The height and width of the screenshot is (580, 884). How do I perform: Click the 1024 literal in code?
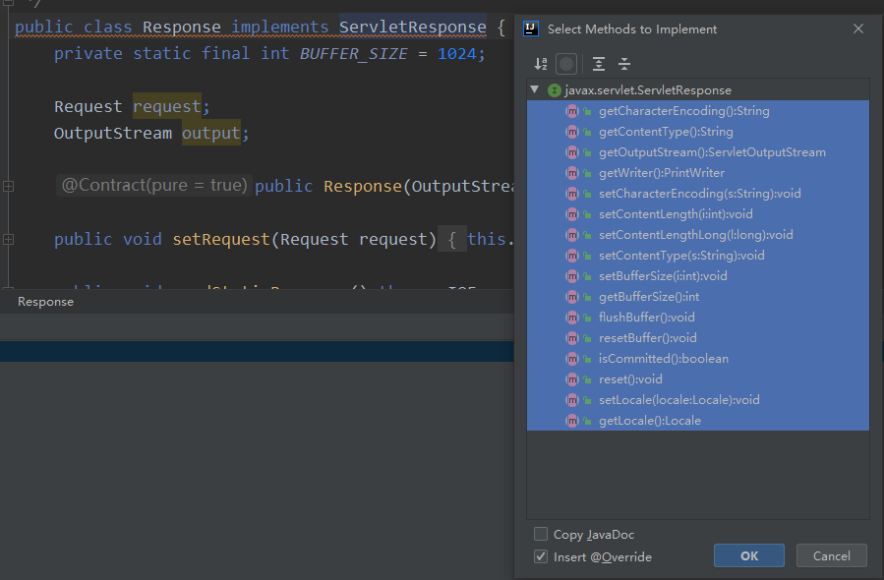(x=456, y=53)
